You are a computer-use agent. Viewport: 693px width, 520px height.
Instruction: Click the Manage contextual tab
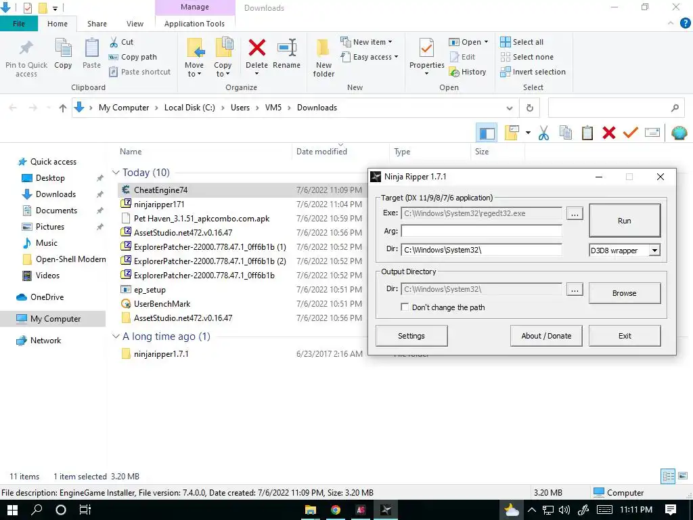coord(195,7)
